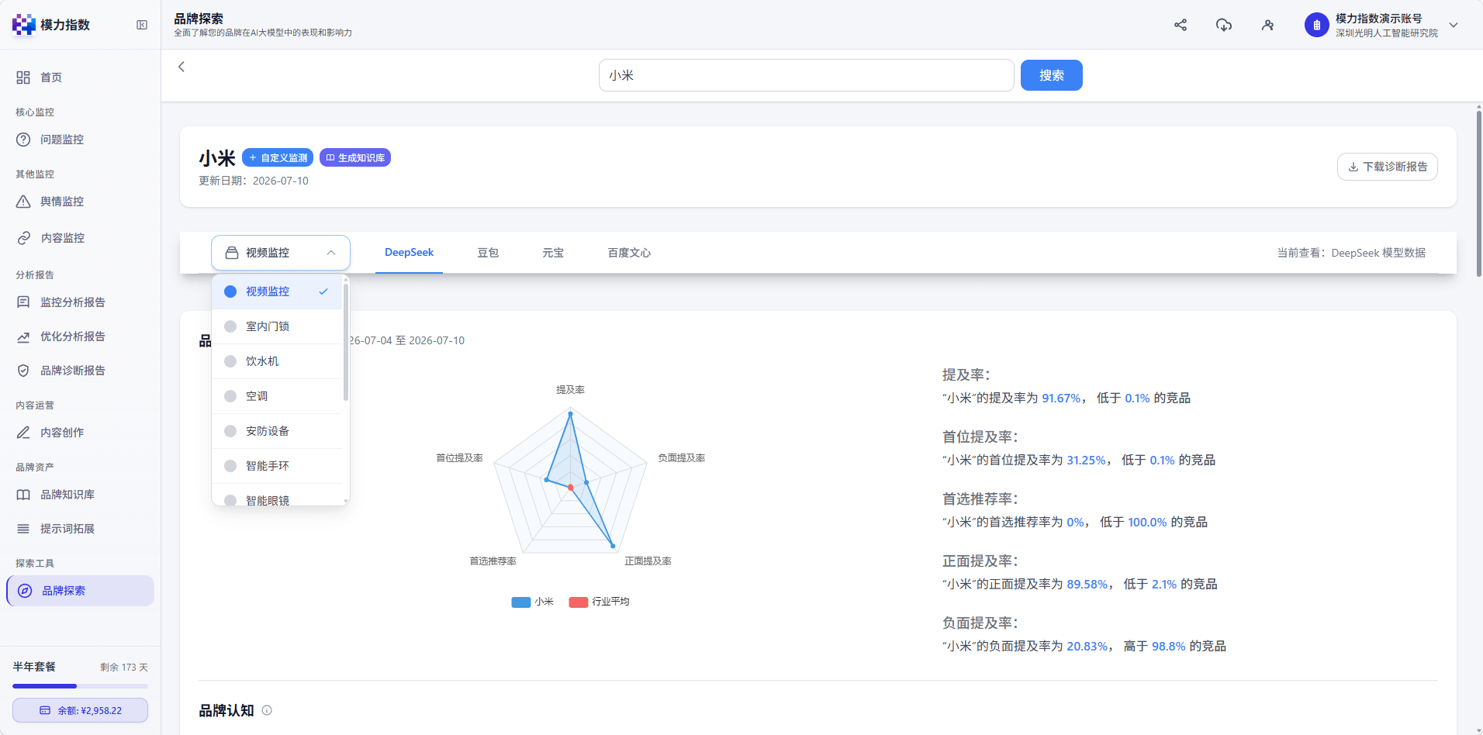The image size is (1483, 735).
Task: Open 监控分析报告 in the sidebar
Action: click(x=81, y=302)
